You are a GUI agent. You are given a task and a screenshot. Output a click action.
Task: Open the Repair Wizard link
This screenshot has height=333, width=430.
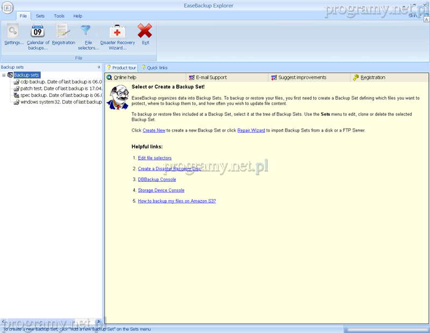coord(251,130)
